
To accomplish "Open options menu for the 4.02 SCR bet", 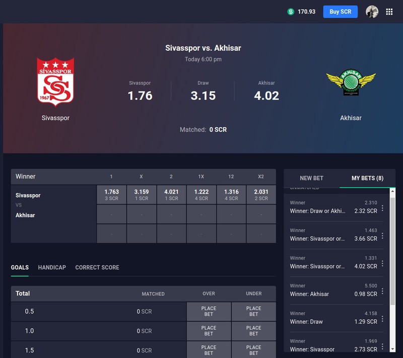I will (382, 263).
